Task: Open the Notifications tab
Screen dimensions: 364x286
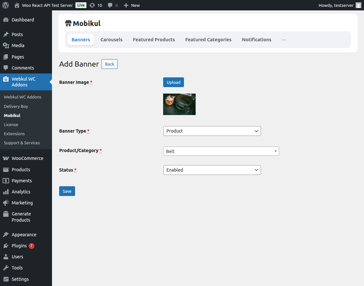Action: pos(256,39)
